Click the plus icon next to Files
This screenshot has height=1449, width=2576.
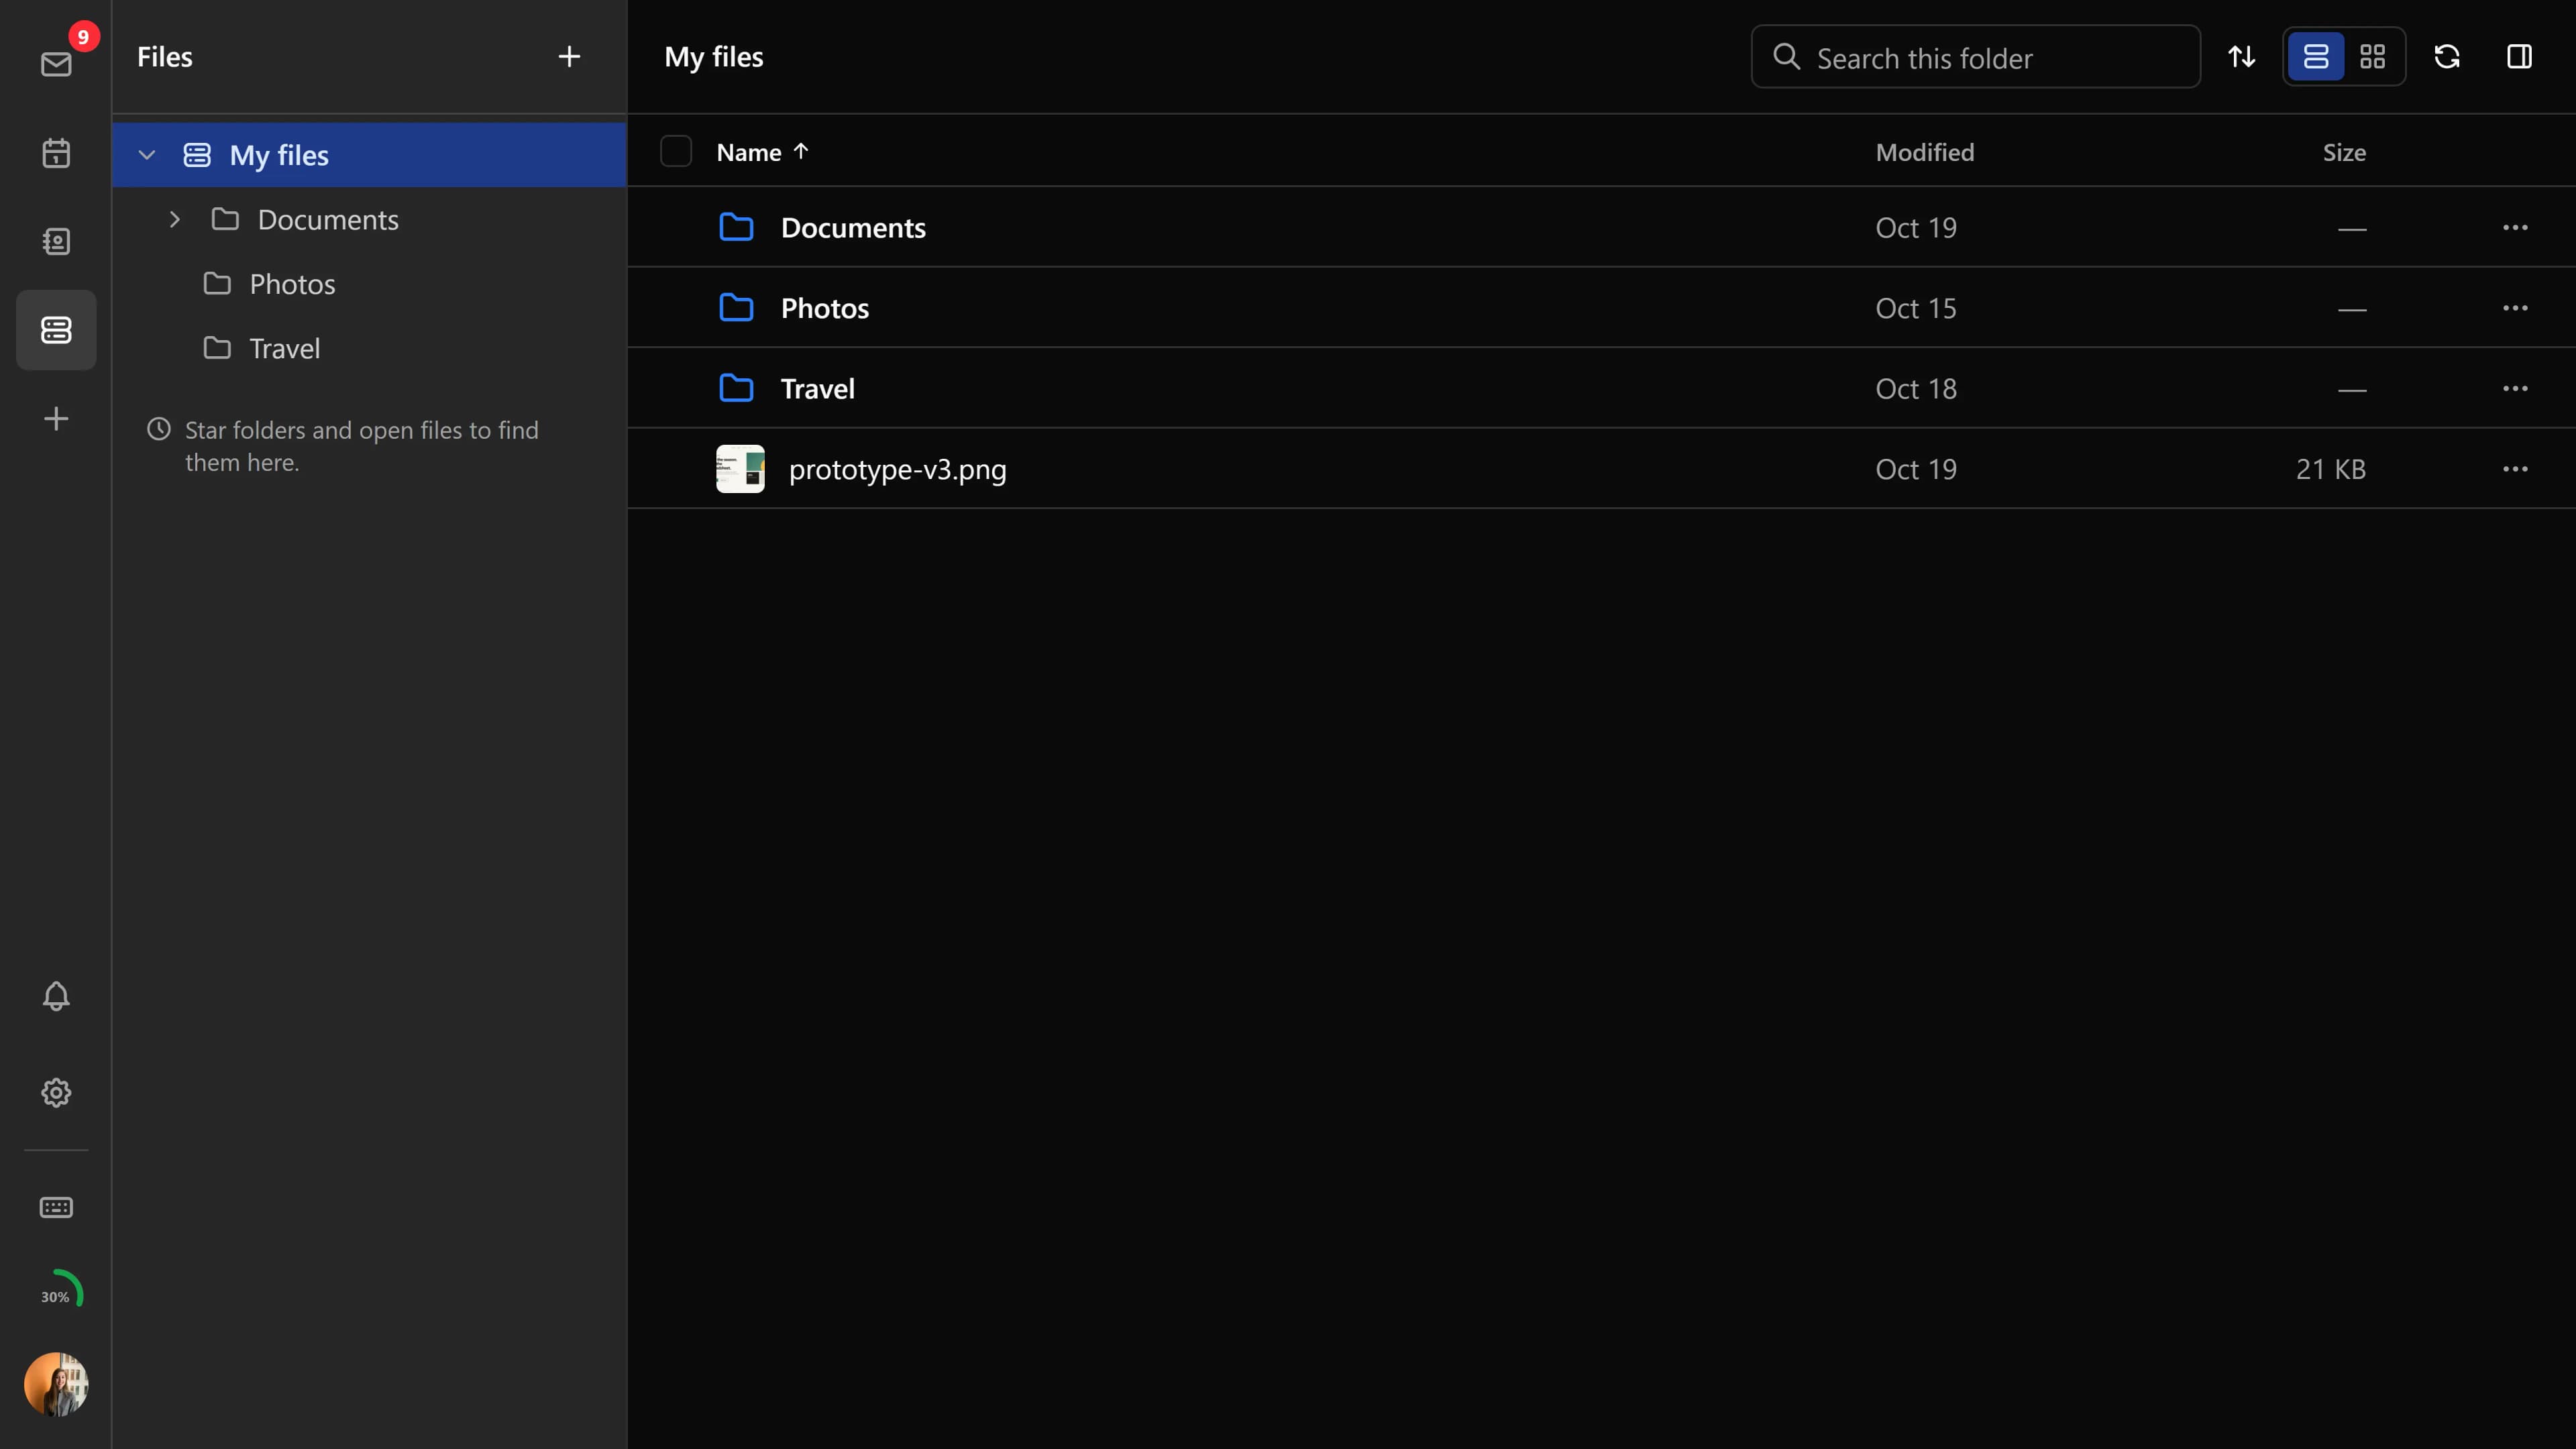(x=569, y=57)
